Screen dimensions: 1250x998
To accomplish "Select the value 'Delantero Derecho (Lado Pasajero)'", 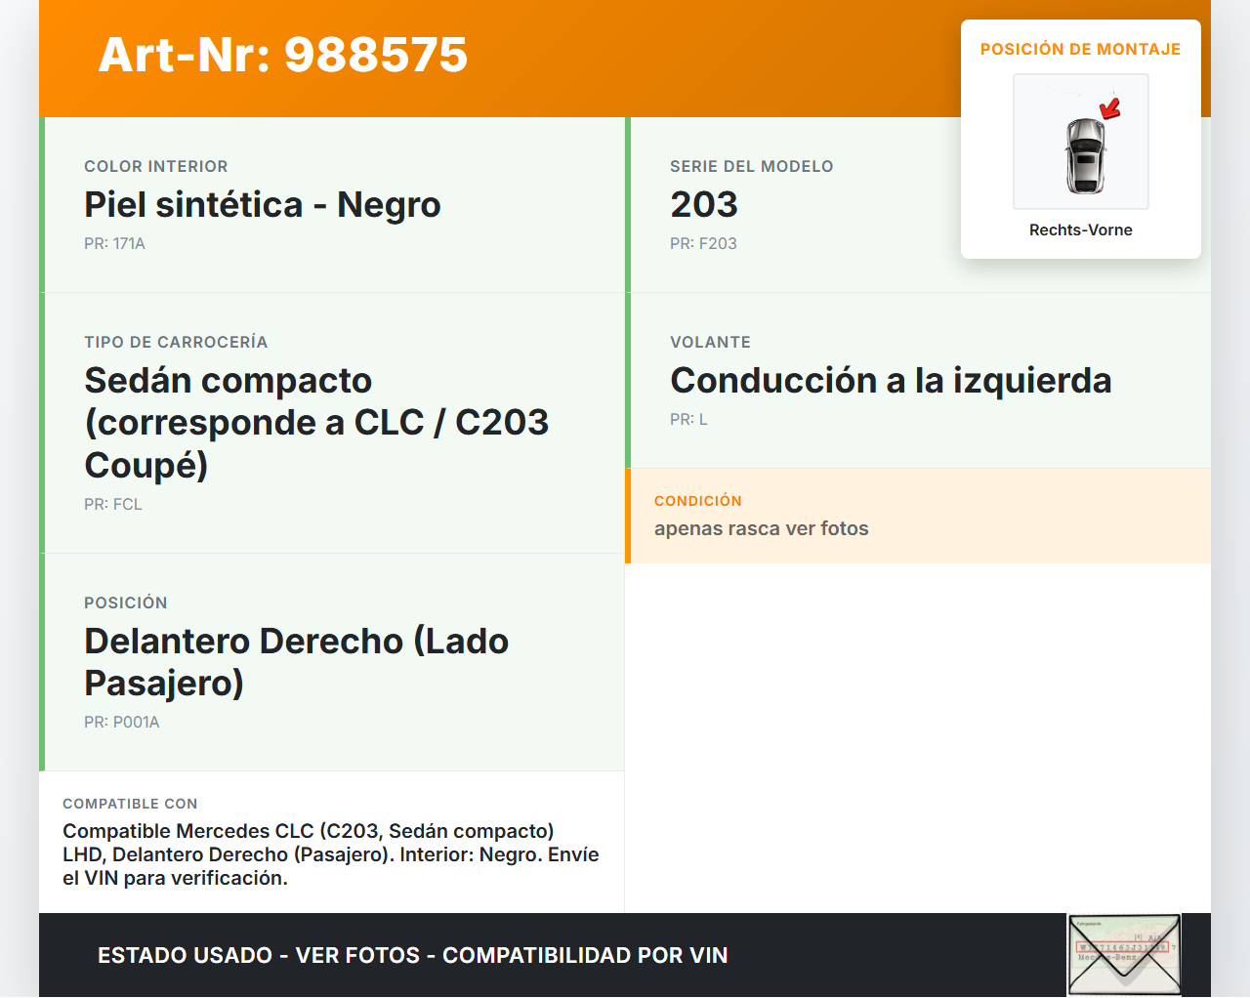I will click(297, 662).
